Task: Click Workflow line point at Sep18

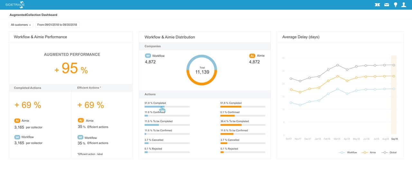Action: [394, 89]
